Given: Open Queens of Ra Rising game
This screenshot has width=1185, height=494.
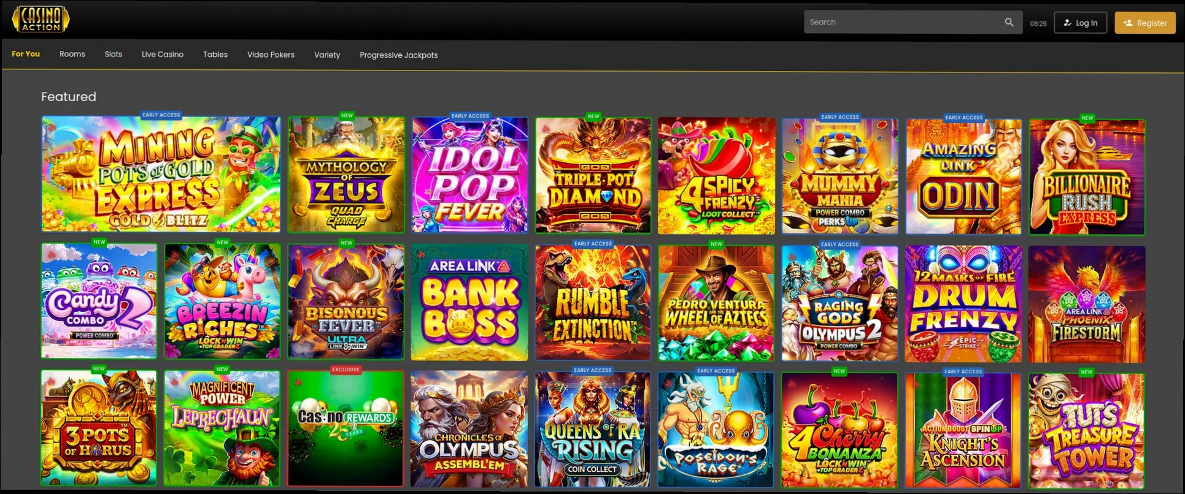Looking at the screenshot, I should click(x=593, y=429).
